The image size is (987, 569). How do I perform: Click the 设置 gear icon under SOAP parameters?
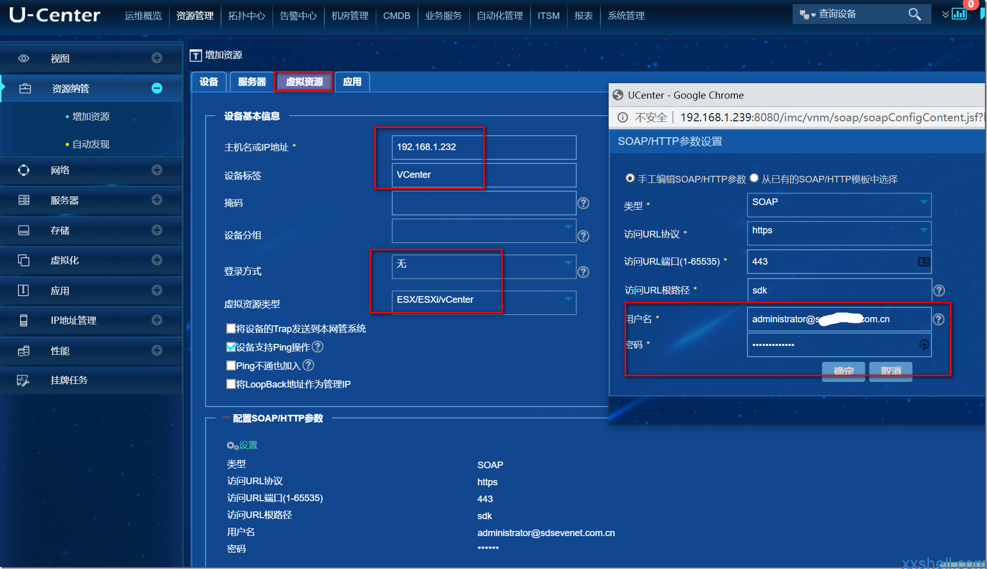232,445
